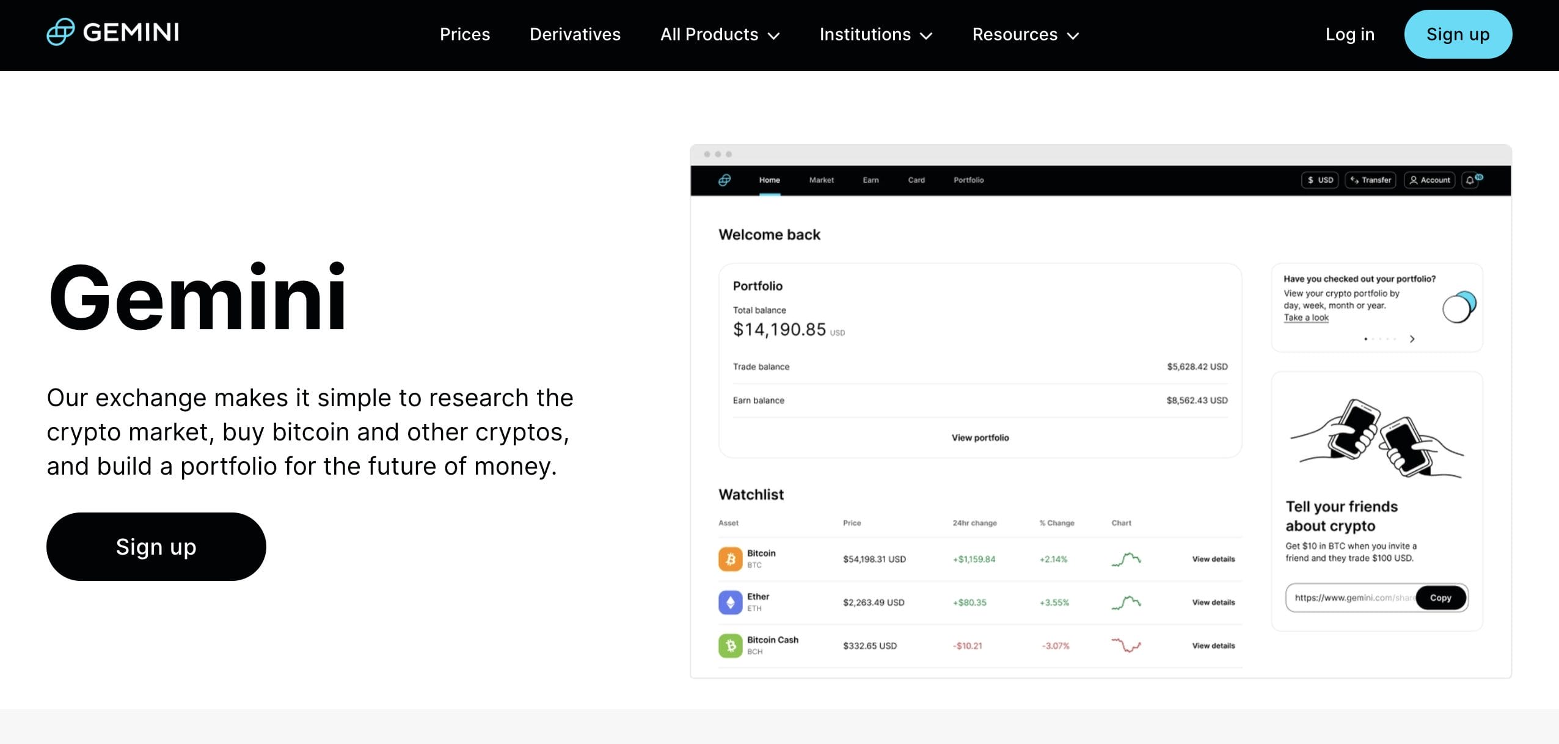The width and height of the screenshot is (1559, 744).
Task: Click the View portfolio link
Action: coord(979,437)
